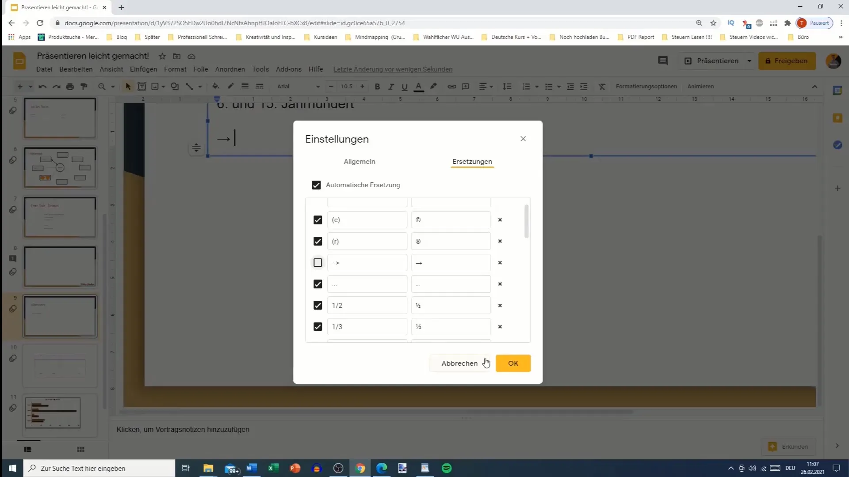Image resolution: width=849 pixels, height=477 pixels.
Task: Open the numbered list dropdown arrow
Action: (x=537, y=87)
